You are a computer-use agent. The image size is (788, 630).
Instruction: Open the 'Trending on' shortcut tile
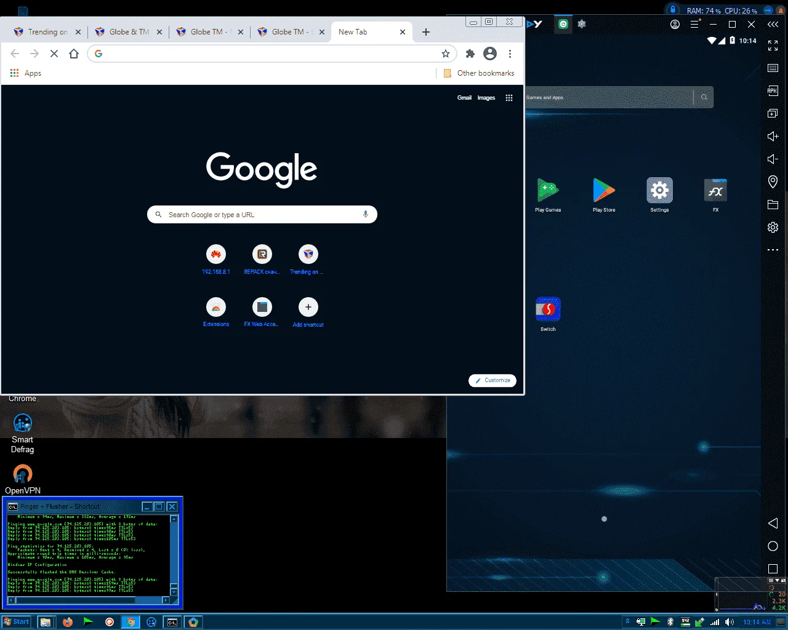click(308, 259)
